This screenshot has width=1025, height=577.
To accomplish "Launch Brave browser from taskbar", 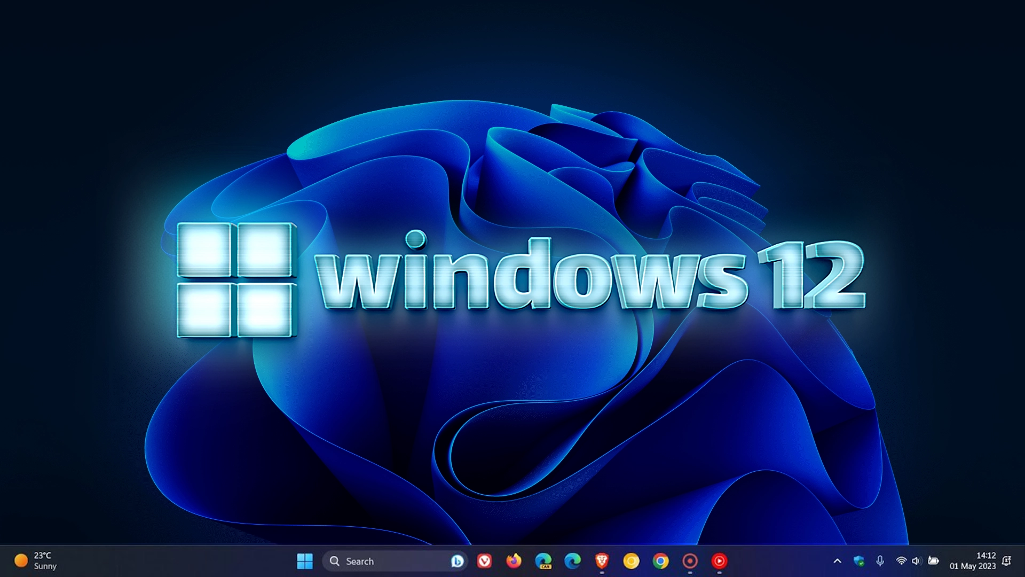I will [602, 561].
